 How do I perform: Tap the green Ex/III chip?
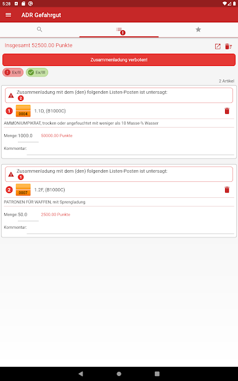(37, 72)
